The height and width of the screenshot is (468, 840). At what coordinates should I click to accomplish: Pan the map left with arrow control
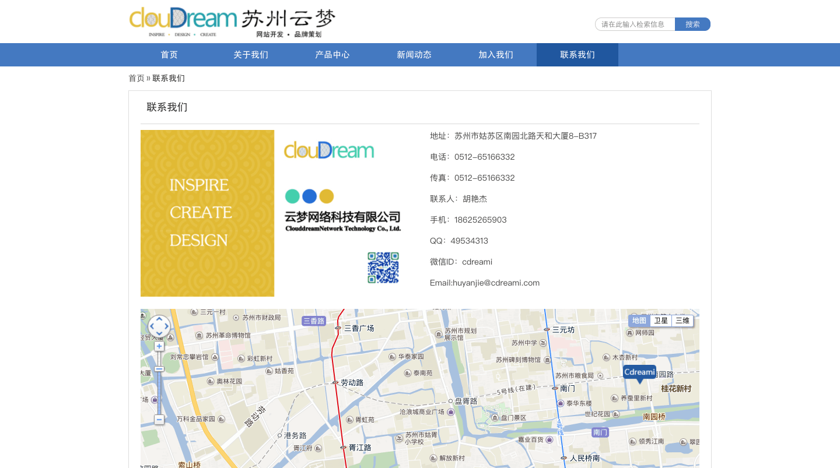point(152,327)
